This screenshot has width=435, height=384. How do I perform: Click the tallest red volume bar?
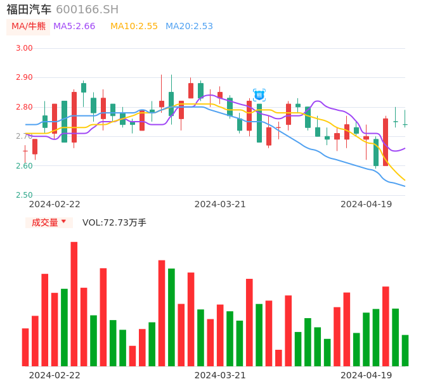click(74, 304)
